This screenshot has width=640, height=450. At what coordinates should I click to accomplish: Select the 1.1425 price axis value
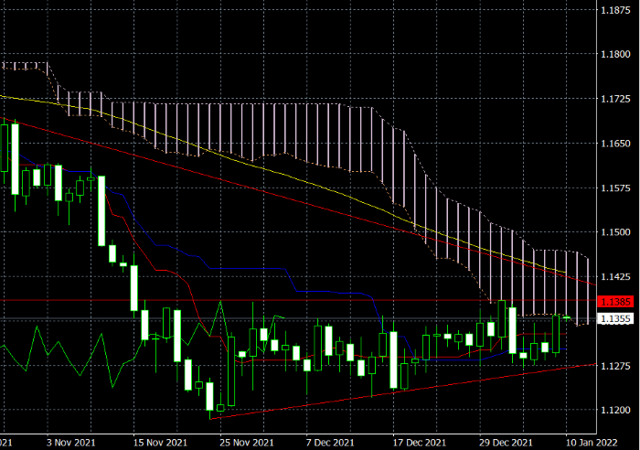(x=615, y=276)
